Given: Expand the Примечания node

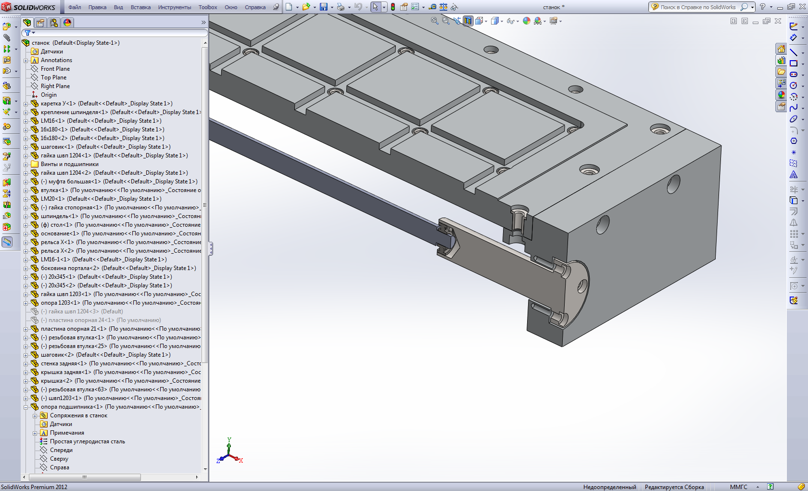Looking at the screenshot, I should point(35,433).
